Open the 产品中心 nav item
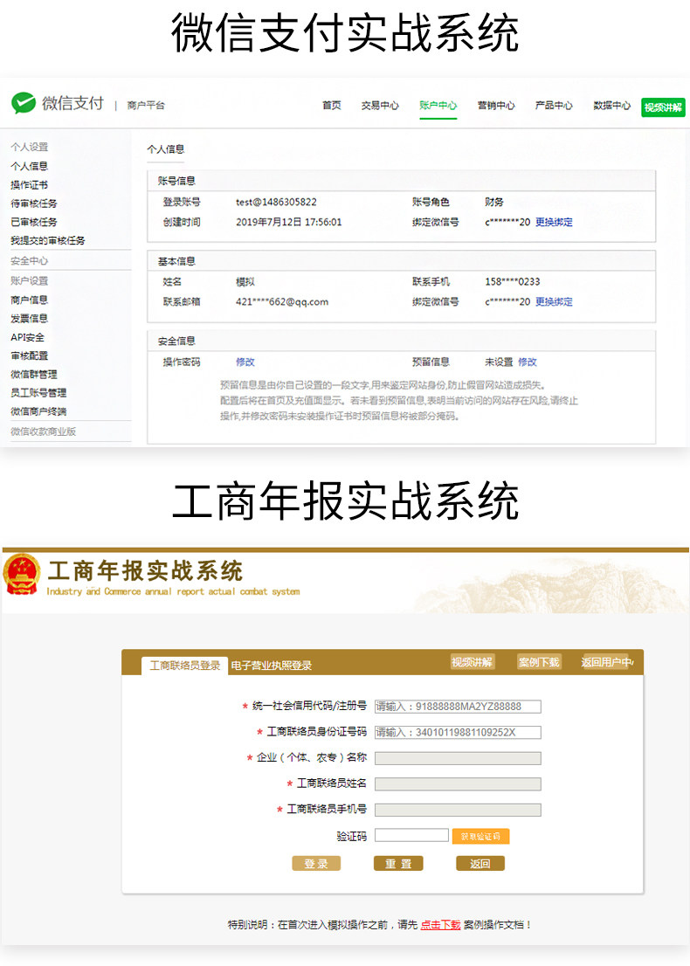This screenshot has width=690, height=966. 554,106
